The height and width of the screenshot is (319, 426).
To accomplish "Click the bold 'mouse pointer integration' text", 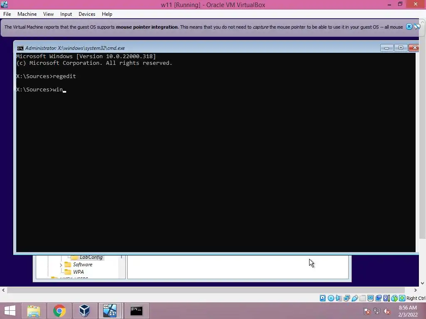I will click(147, 27).
